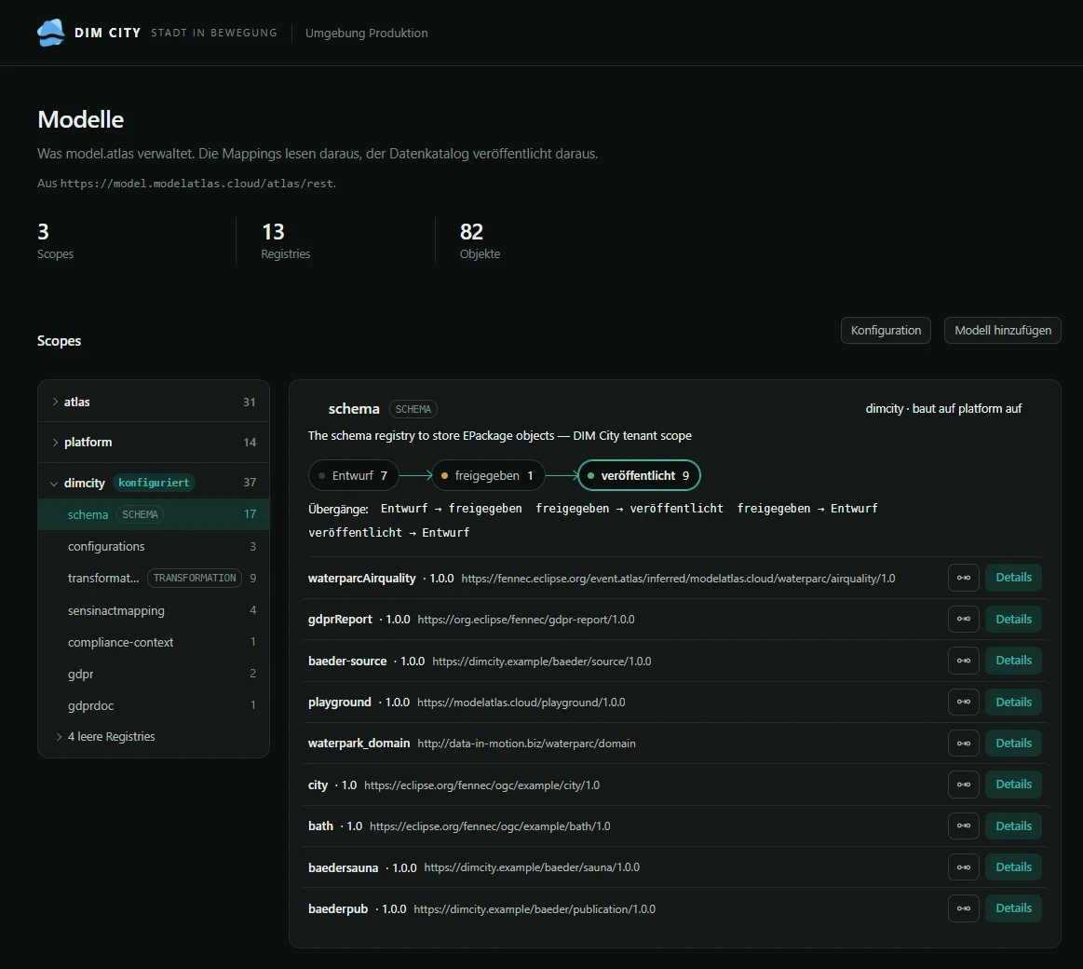Screen dimensions: 1083x969
Task: Open Details for city
Action: (x=1013, y=785)
